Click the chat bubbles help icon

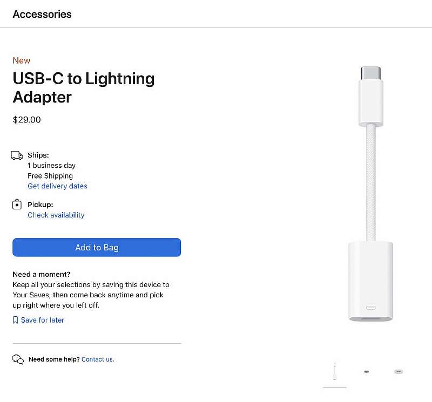[x=18, y=359]
